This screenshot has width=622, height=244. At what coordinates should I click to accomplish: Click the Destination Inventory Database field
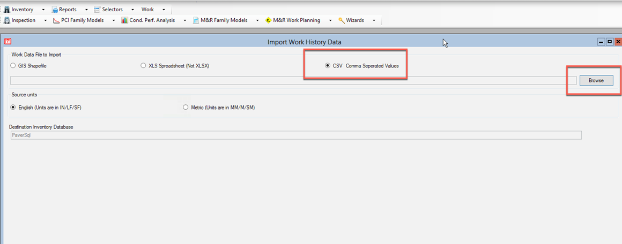pyautogui.click(x=296, y=135)
